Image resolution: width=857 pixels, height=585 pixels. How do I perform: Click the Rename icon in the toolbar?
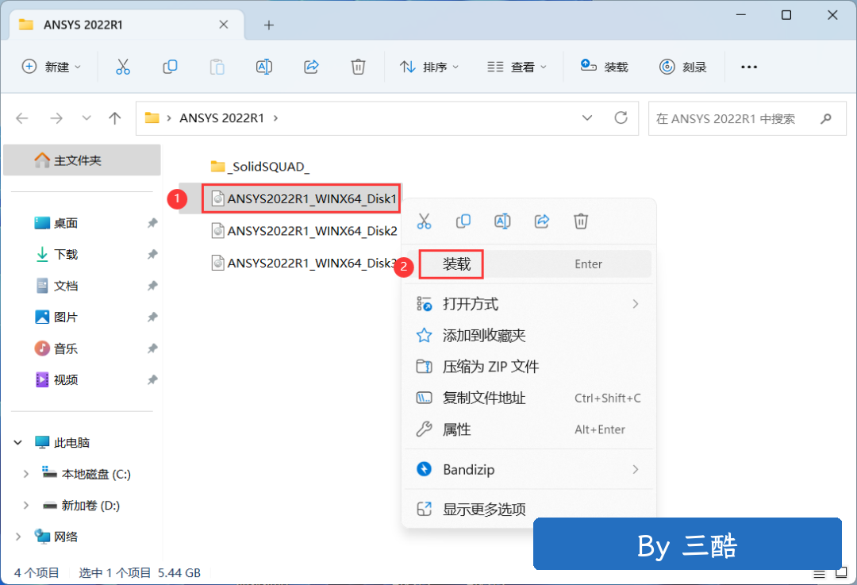264,67
